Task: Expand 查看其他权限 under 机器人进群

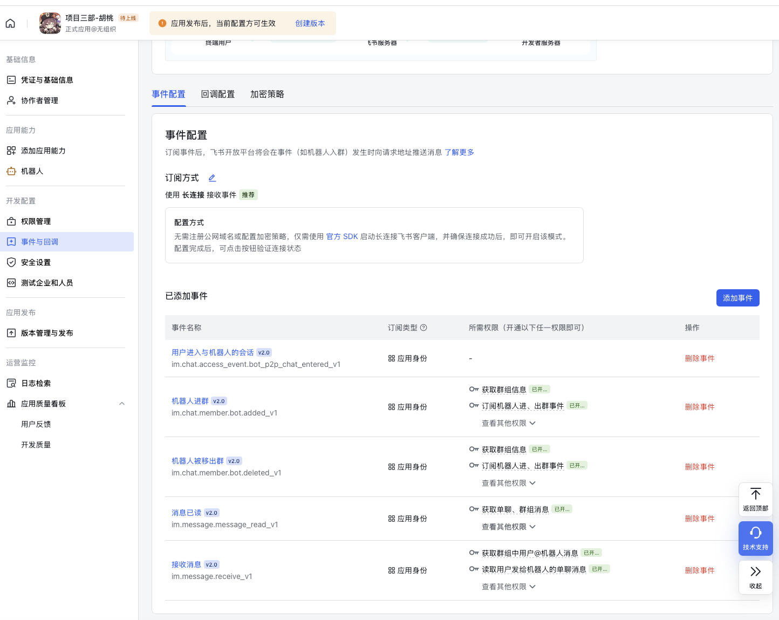Action: pos(508,423)
